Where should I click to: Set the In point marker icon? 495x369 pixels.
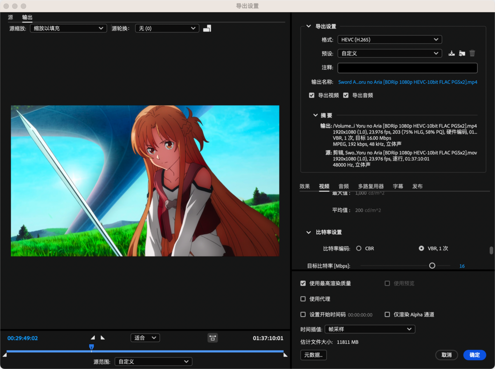(x=93, y=338)
